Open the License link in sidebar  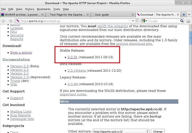point(16,28)
